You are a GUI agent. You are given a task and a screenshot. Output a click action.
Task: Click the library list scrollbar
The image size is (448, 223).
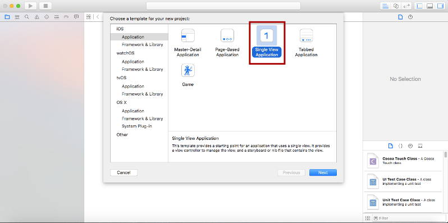pos(445,154)
